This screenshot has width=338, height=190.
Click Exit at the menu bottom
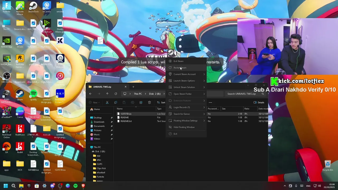pyautogui.click(x=186, y=134)
